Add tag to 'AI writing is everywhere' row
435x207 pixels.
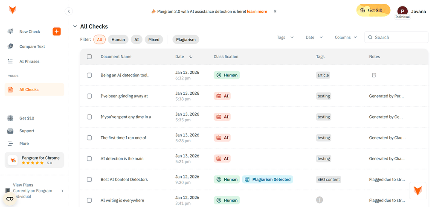click(x=319, y=200)
